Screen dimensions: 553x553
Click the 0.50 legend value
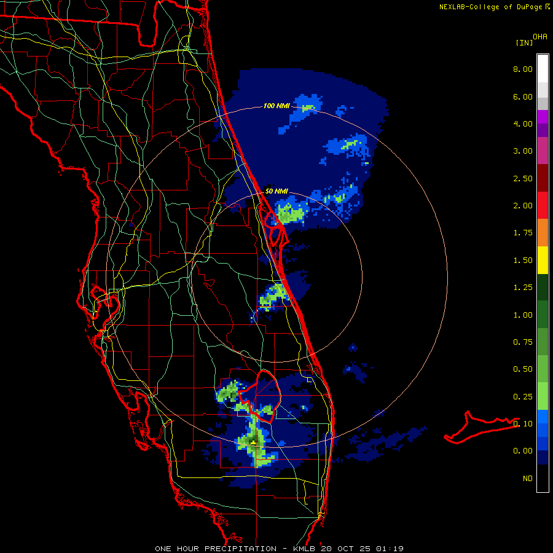coord(523,369)
